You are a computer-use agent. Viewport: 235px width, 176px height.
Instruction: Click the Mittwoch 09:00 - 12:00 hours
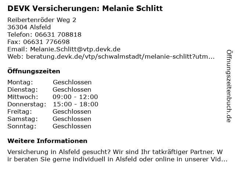(x=75, y=97)
